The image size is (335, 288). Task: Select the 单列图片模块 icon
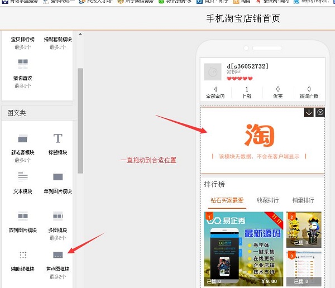click(58, 177)
